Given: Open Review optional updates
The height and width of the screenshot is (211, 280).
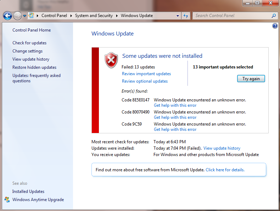Looking at the screenshot, I should pyautogui.click(x=145, y=81).
